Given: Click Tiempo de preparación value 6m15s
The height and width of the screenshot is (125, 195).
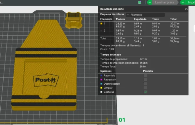Looking at the screenshot, I should point(143,59).
